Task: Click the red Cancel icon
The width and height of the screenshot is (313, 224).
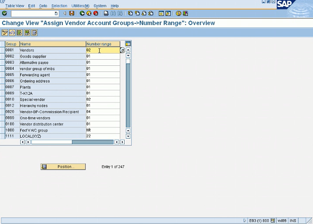Action: click(96, 14)
